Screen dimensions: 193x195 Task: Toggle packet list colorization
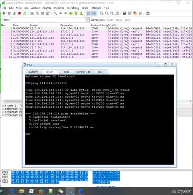pyautogui.click(x=89, y=13)
